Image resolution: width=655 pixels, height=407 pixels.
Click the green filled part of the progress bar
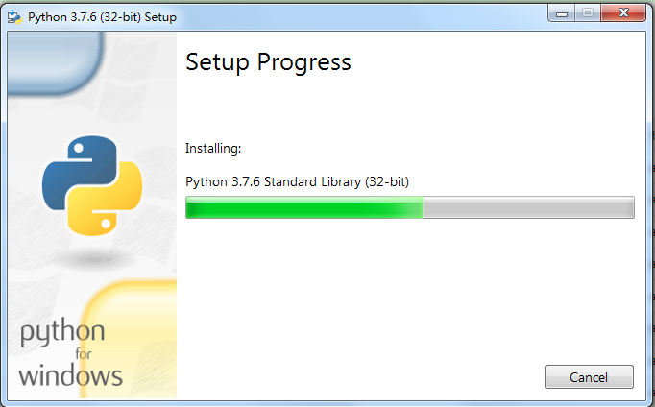(304, 207)
